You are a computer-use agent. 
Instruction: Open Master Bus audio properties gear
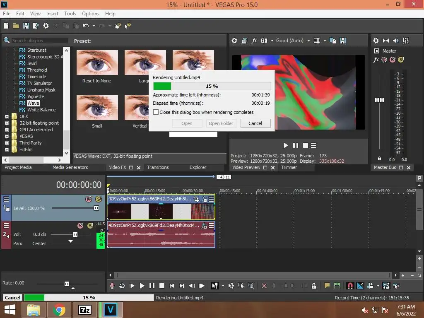coord(376,41)
